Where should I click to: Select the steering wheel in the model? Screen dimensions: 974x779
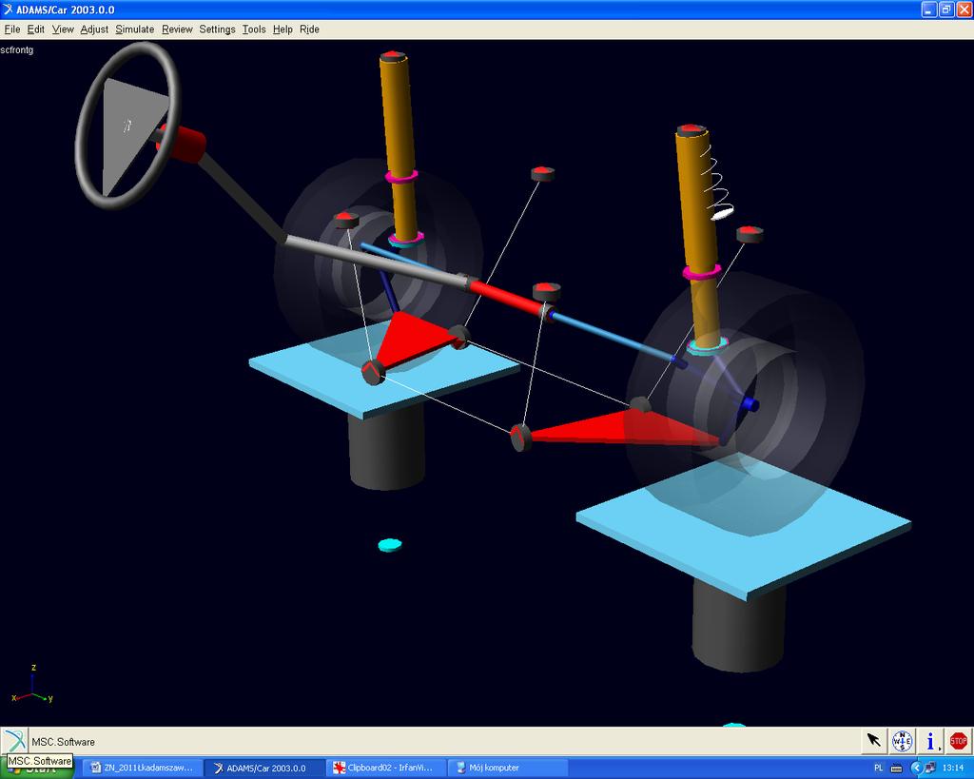tap(127, 127)
